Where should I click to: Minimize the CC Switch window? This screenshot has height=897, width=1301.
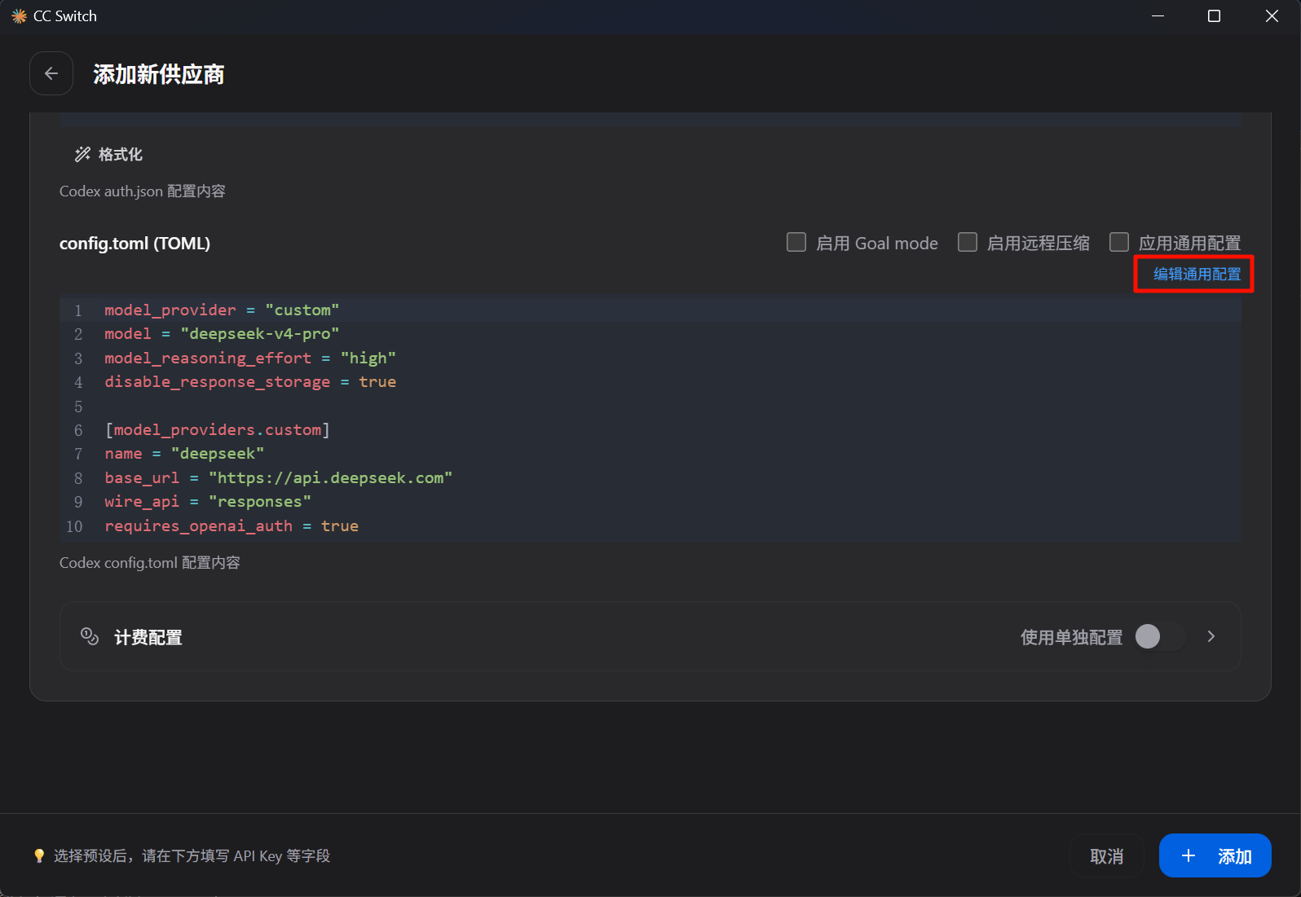tap(1158, 16)
